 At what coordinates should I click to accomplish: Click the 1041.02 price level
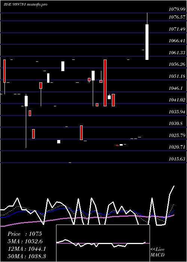[177, 100]
